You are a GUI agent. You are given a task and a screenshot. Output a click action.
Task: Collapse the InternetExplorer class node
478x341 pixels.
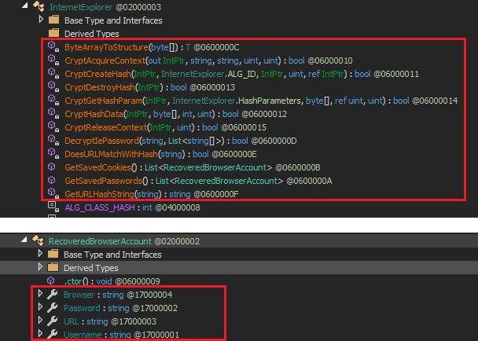pyautogui.click(x=25, y=5)
